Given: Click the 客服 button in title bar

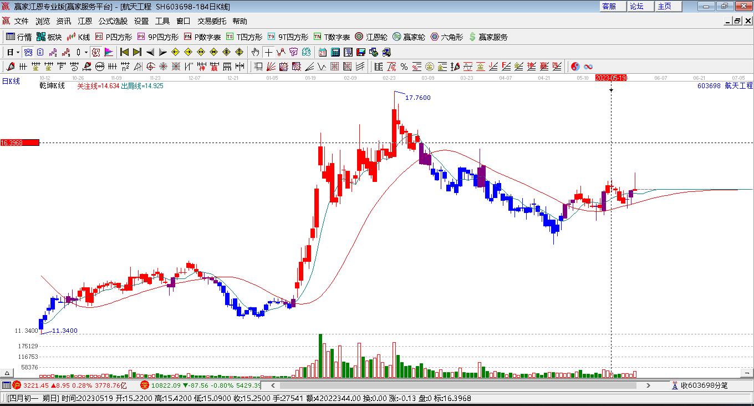Looking at the screenshot, I should pyautogui.click(x=612, y=6).
